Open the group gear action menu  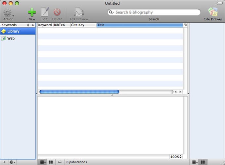click(12, 162)
